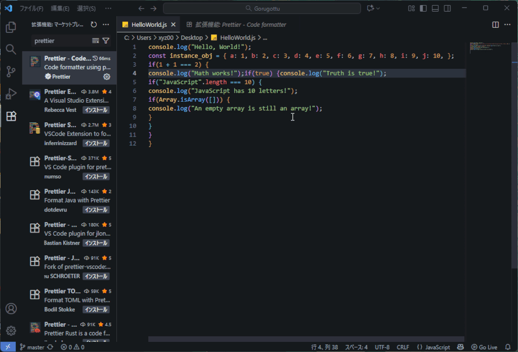Viewport: 518px width, 352px height.
Task: Open the Explorer view in activity bar
Action: 11,27
